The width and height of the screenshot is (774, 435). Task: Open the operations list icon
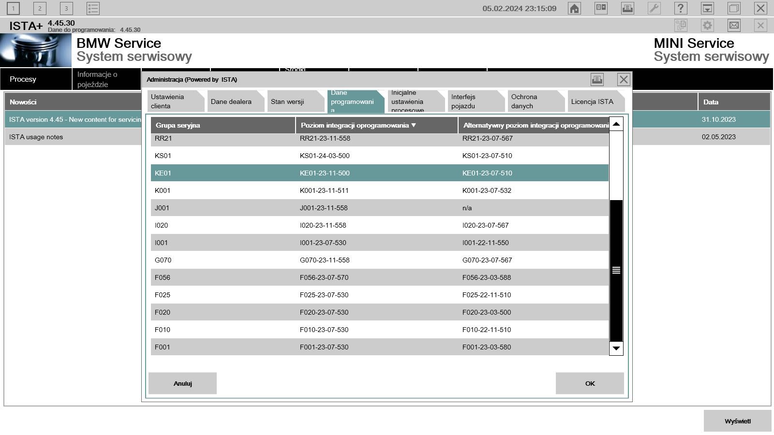pos(93,8)
